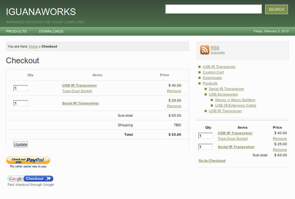Check out with the PayPal button
Viewport: 295px width, 199px height.
click(28, 160)
